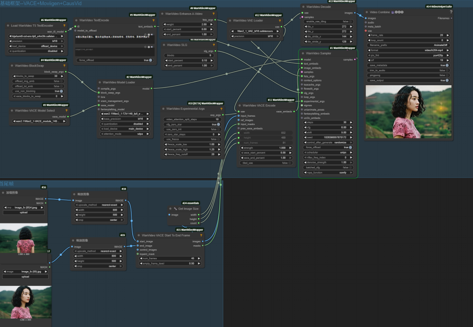Open help icon on WanVideo SLG node
Viewport: 473px width, 327px height.
[x=214, y=45]
